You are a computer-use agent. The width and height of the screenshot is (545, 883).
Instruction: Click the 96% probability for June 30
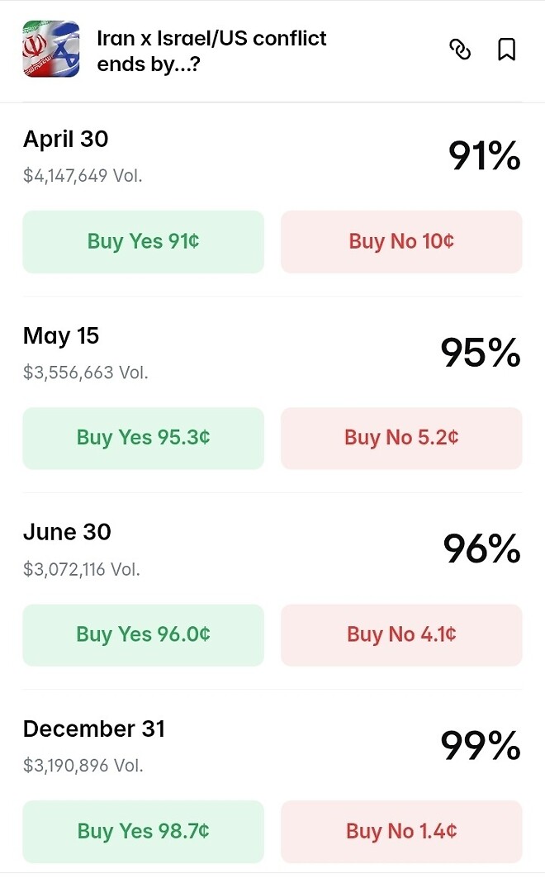click(481, 549)
